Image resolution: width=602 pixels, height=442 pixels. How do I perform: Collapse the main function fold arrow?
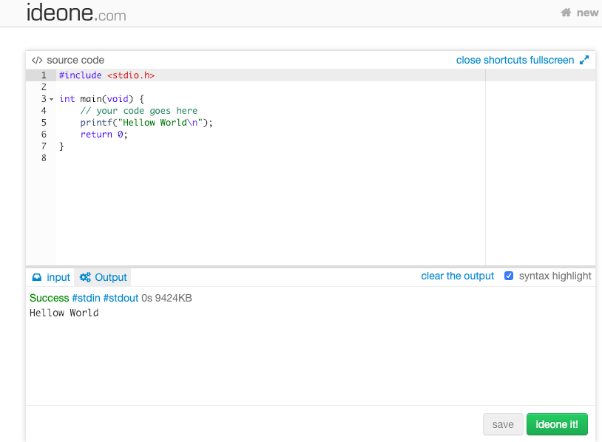[52, 99]
